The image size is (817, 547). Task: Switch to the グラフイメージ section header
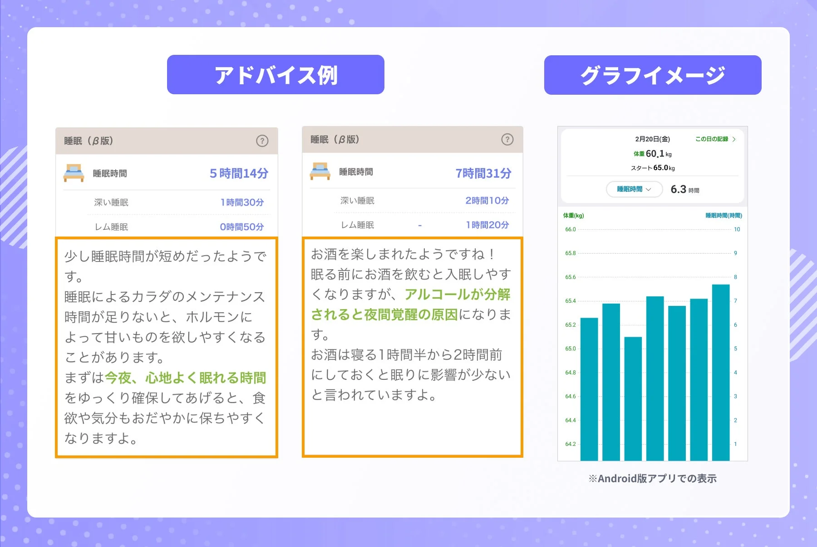pyautogui.click(x=652, y=75)
